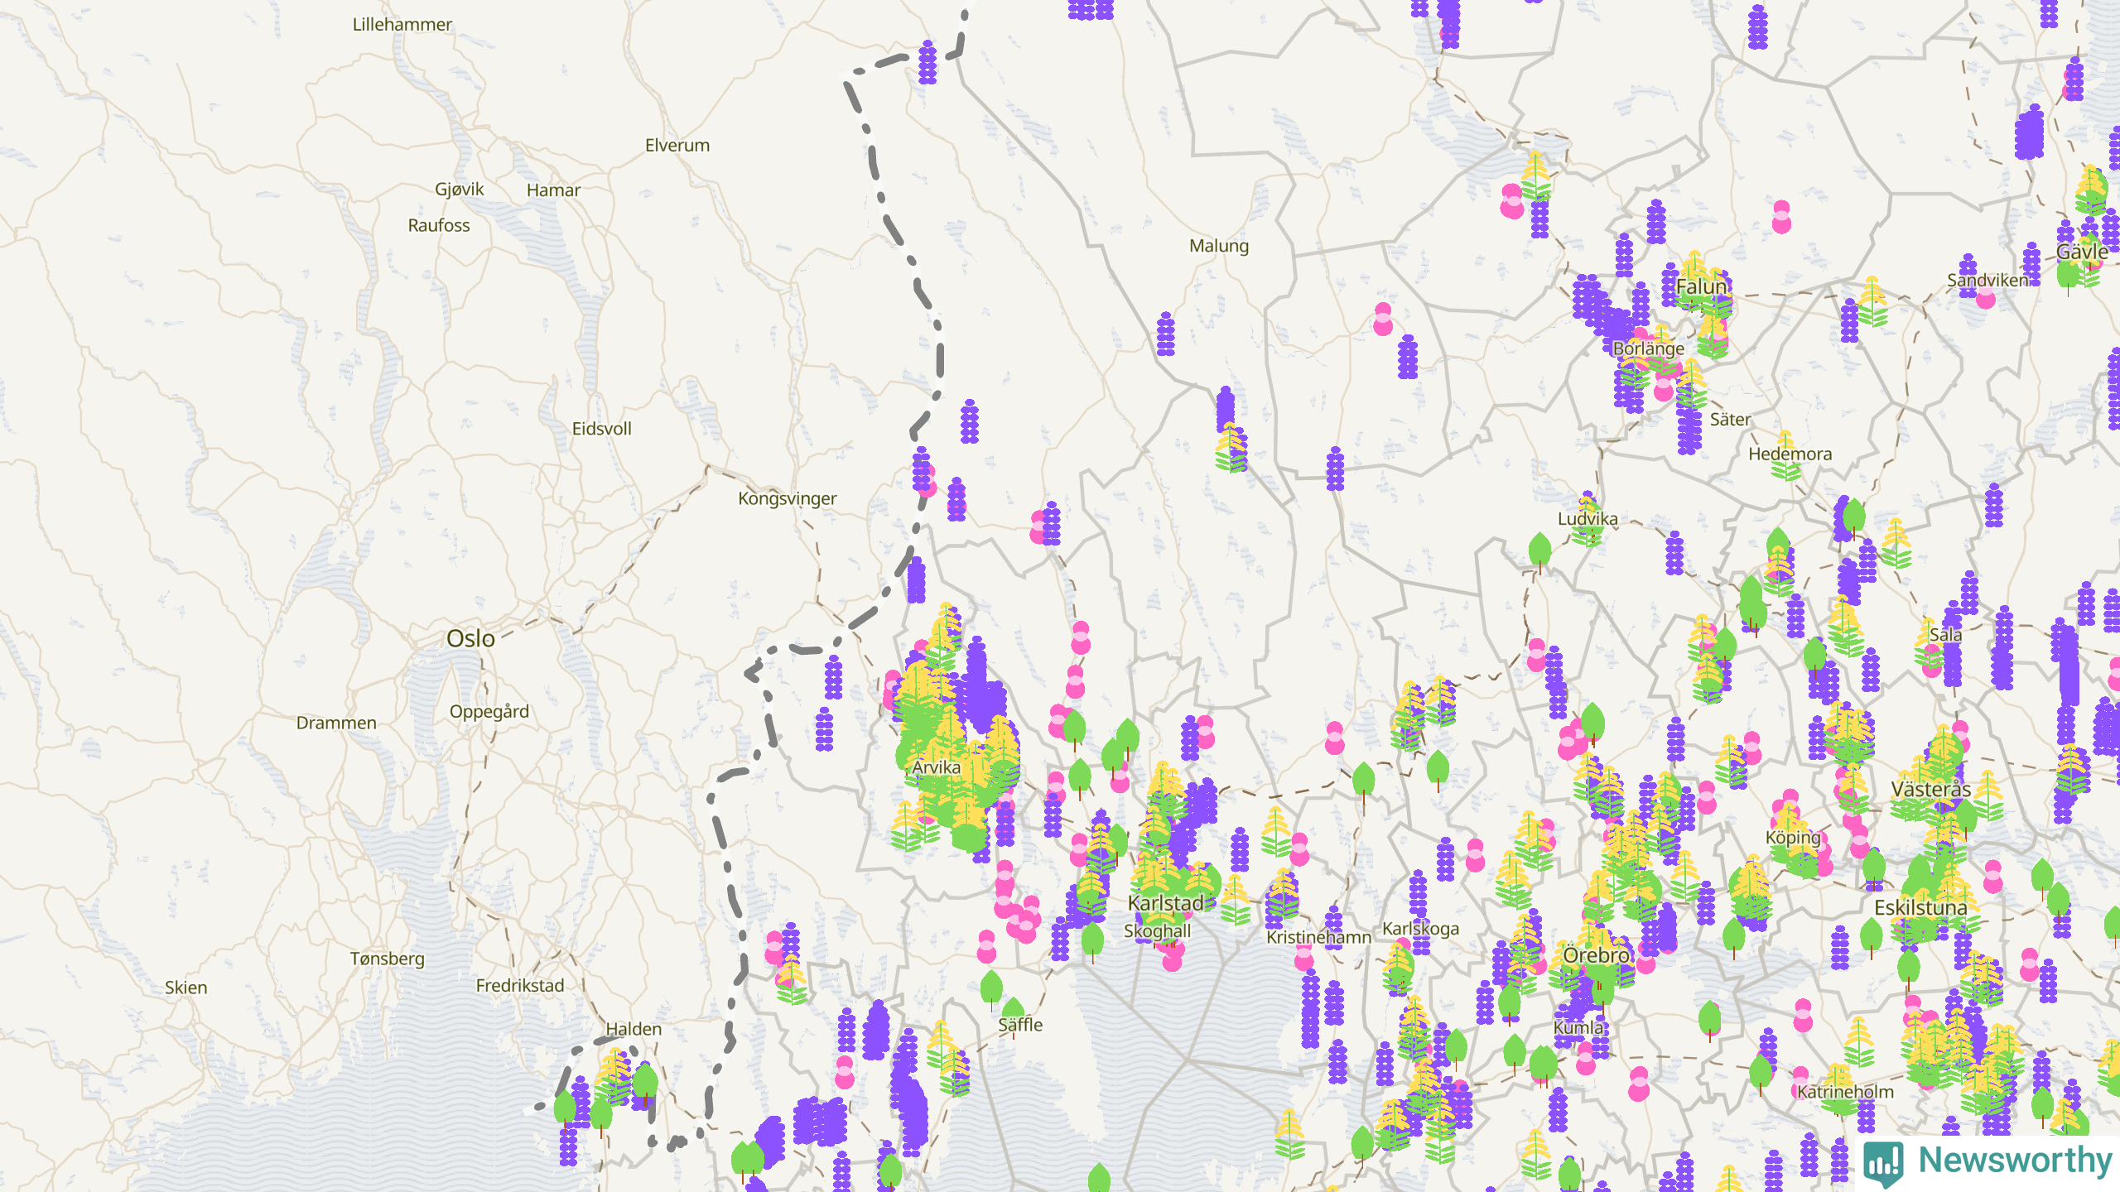Image resolution: width=2120 pixels, height=1192 pixels.
Task: Click the Eidsvoll label
Action: pos(602,429)
